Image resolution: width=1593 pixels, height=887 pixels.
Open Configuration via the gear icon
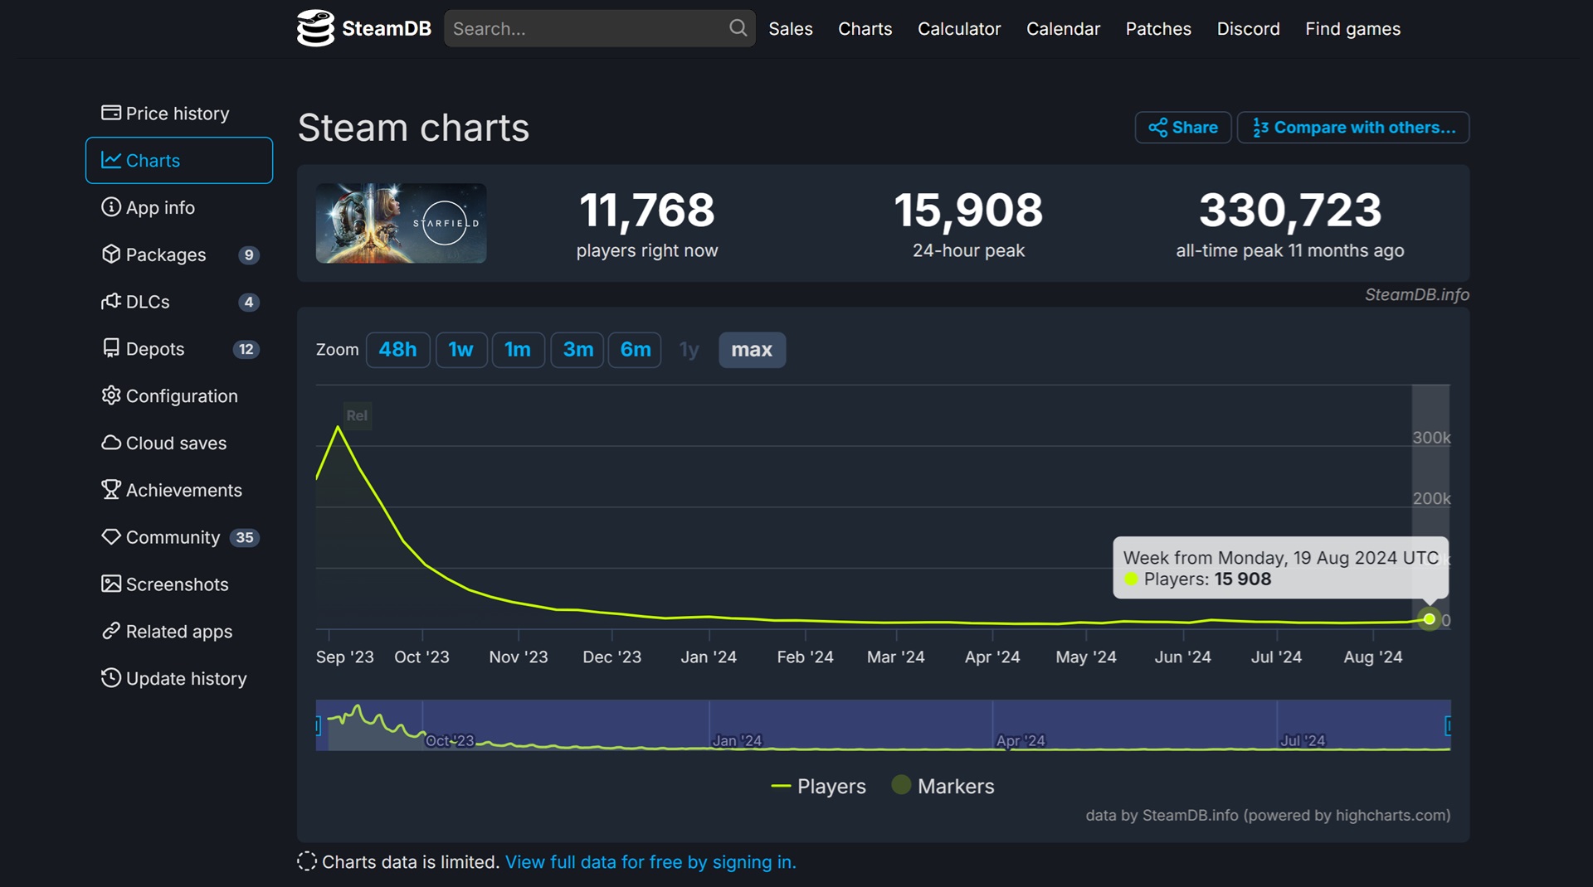(x=112, y=396)
